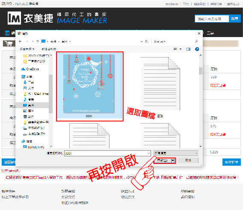Open the file type filter combo box
The image size is (243, 210).
(x=176, y=153)
